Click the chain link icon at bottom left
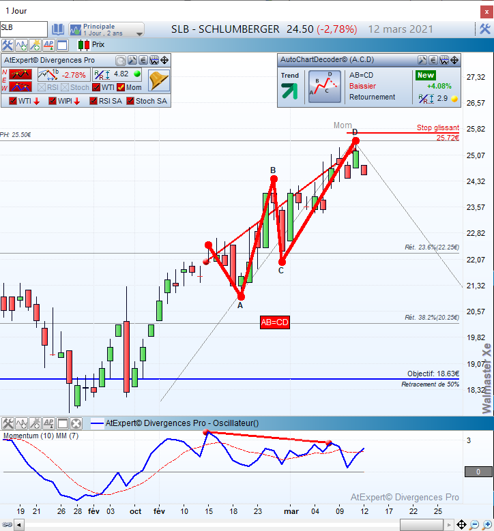Viewport: 494px width, 531px height. pyautogui.click(x=7, y=525)
